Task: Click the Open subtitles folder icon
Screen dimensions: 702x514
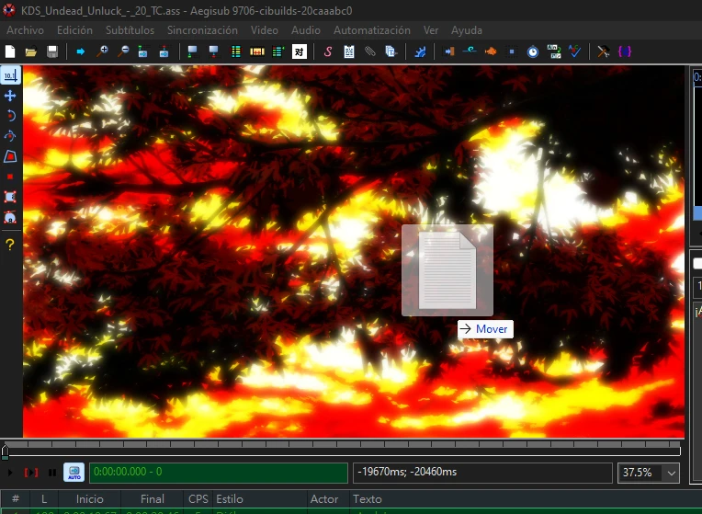Action: click(31, 51)
